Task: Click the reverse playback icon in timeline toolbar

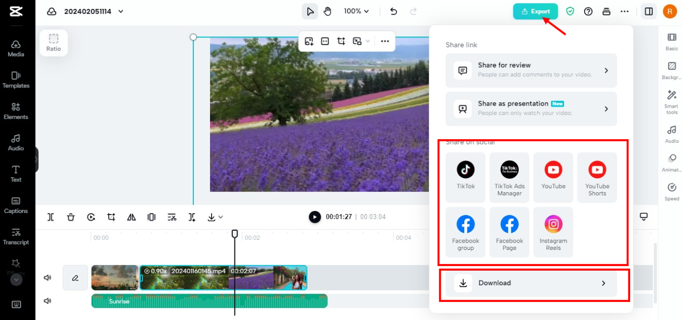Action: pyautogui.click(x=91, y=217)
